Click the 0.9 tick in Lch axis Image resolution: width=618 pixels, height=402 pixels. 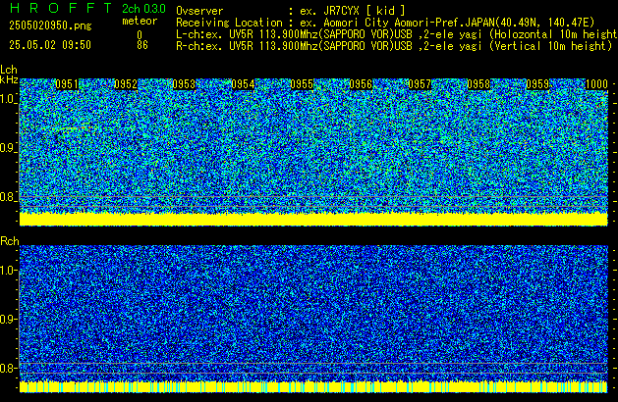[8, 148]
